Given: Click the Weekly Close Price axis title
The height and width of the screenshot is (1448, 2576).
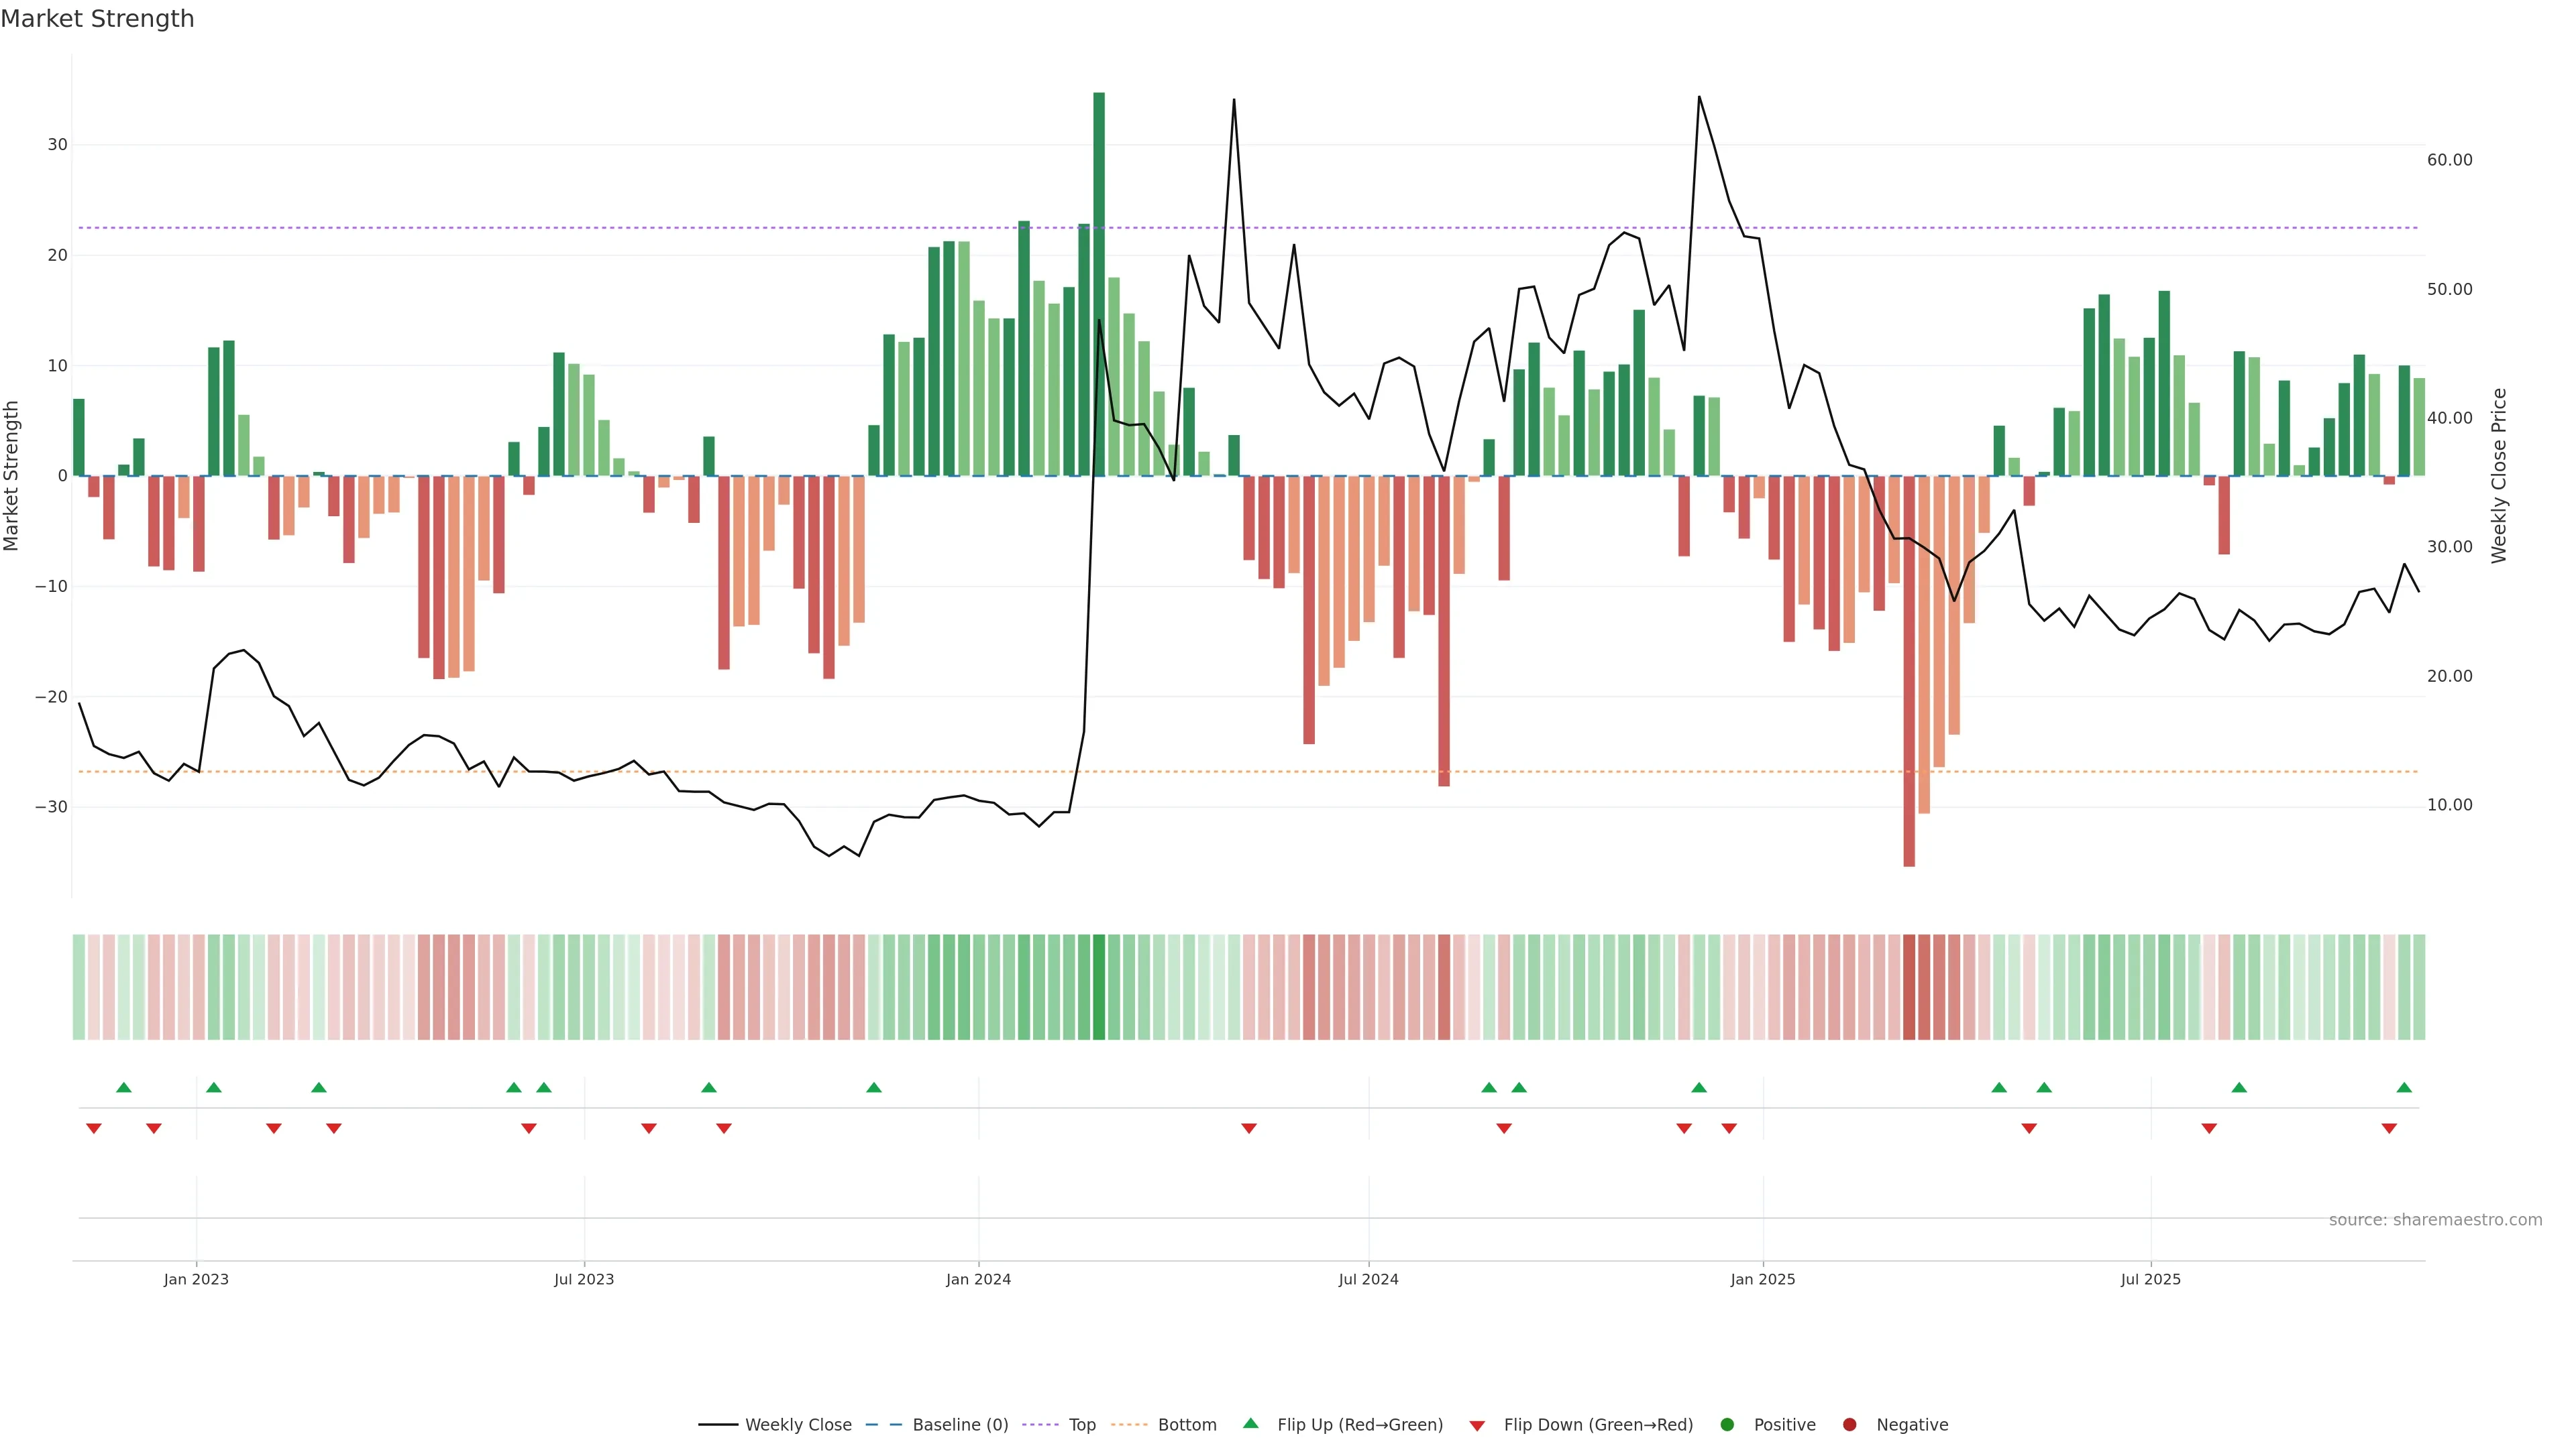Looking at the screenshot, I should [x=2499, y=476].
